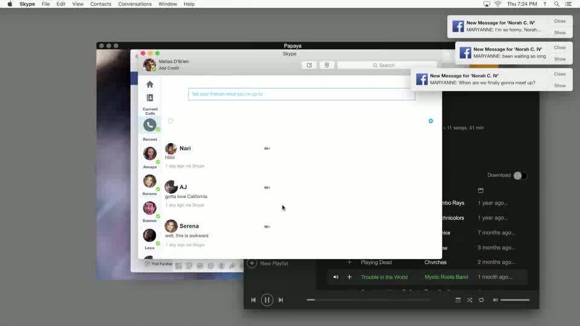Toggle repeat in music player
Image resolution: width=580 pixels, height=326 pixels.
482,300
